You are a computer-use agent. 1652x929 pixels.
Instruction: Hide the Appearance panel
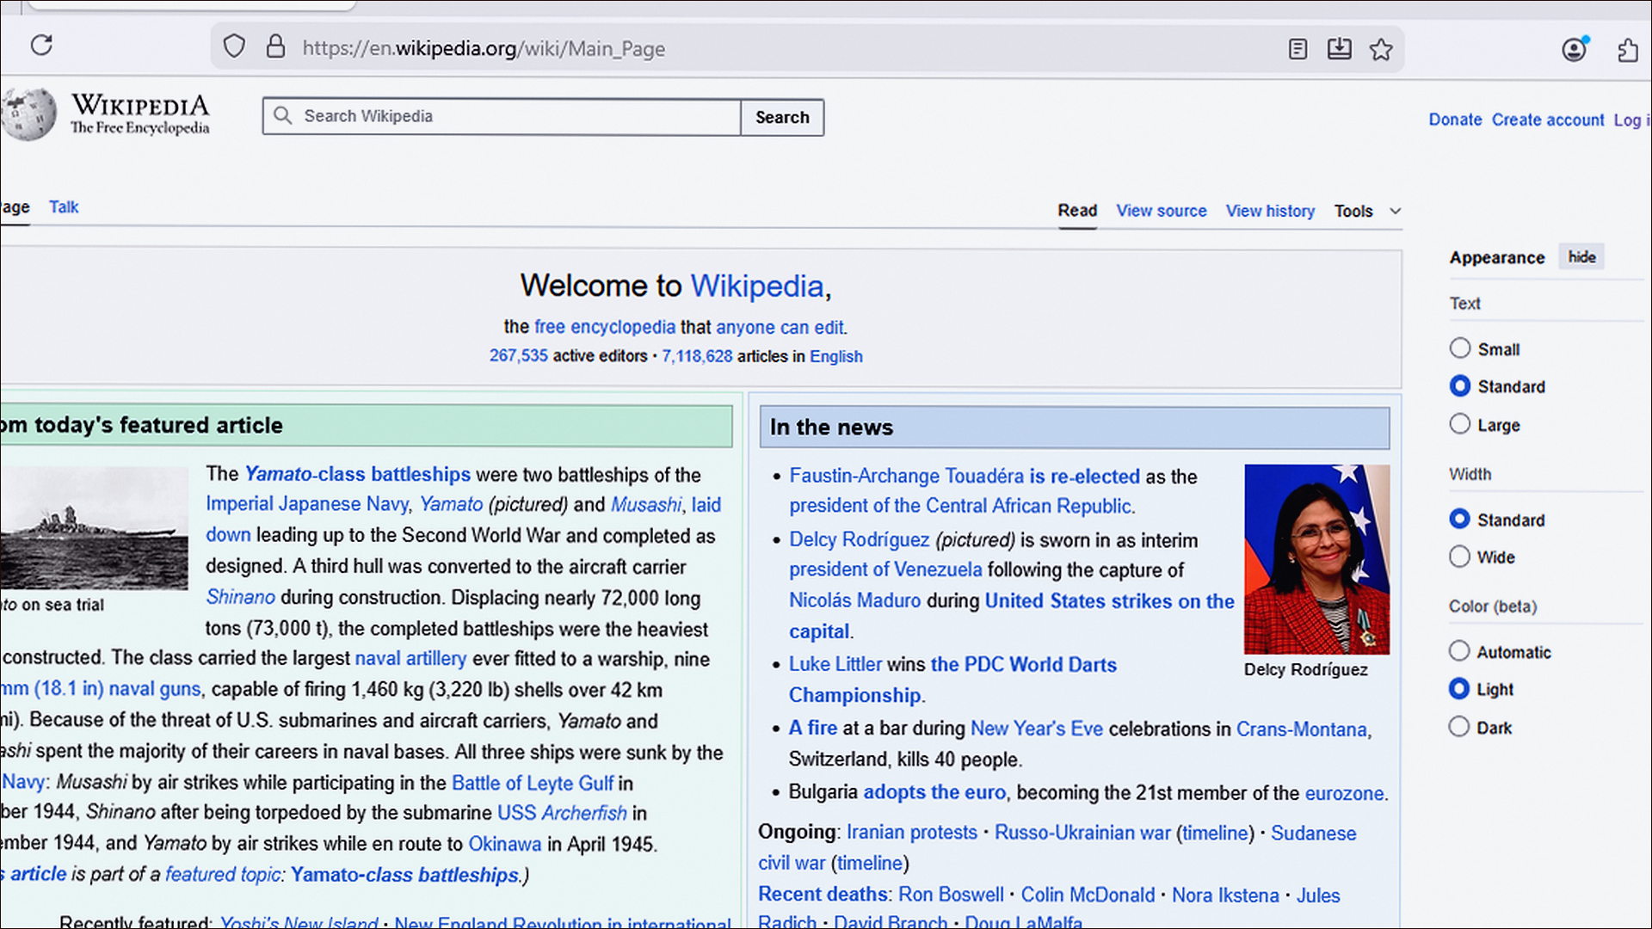point(1581,257)
